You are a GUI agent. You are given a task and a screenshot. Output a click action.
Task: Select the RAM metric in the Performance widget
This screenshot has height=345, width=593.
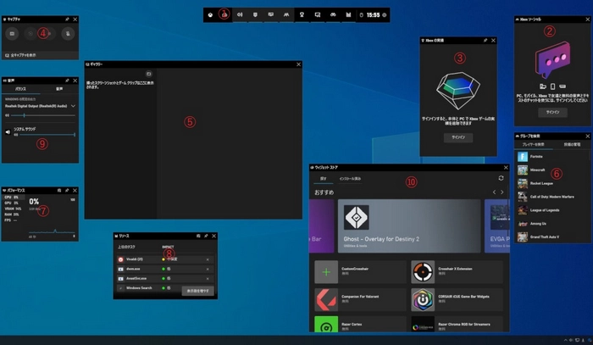click(13, 214)
